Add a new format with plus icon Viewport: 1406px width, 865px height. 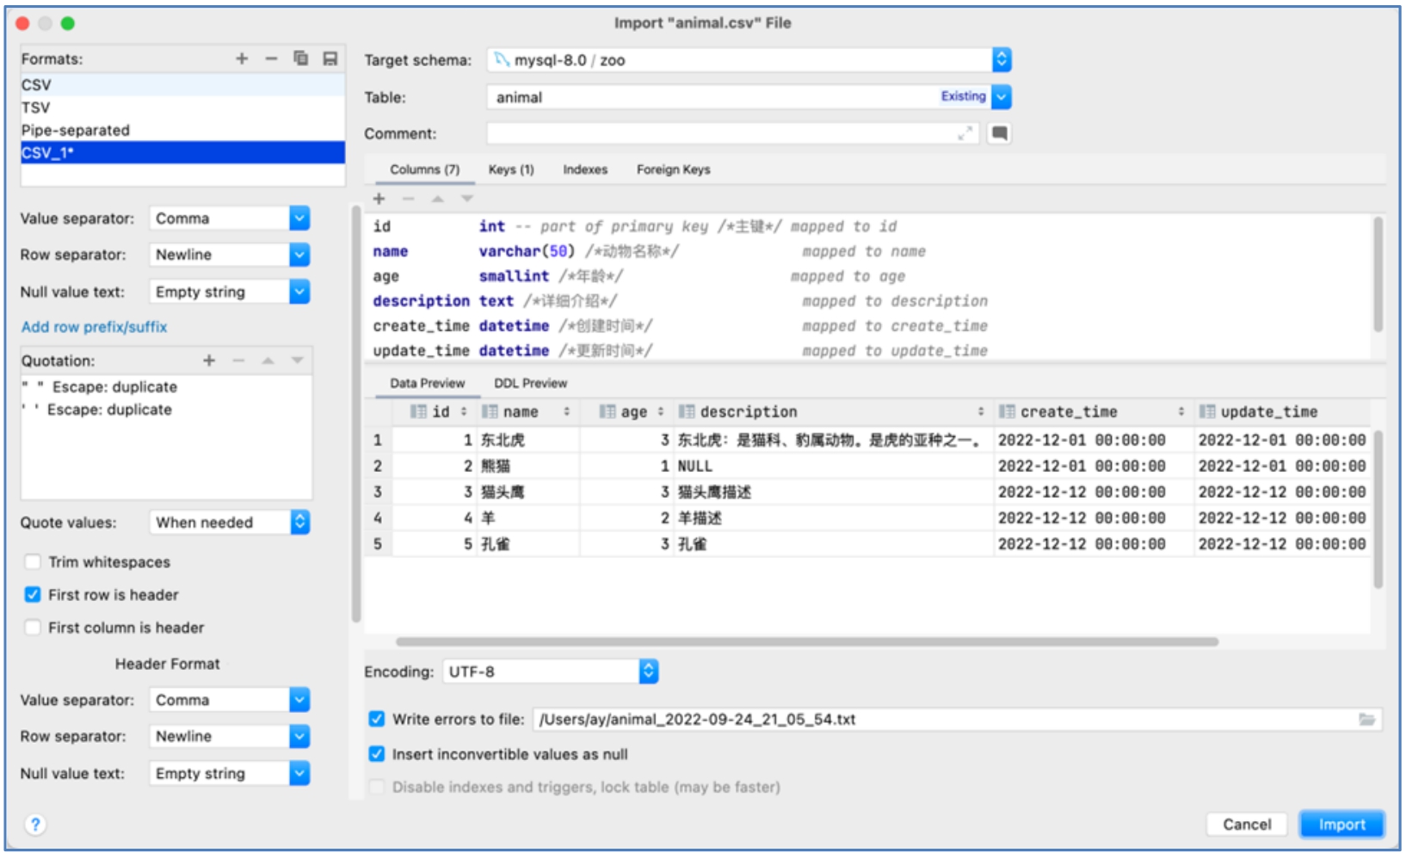242,58
